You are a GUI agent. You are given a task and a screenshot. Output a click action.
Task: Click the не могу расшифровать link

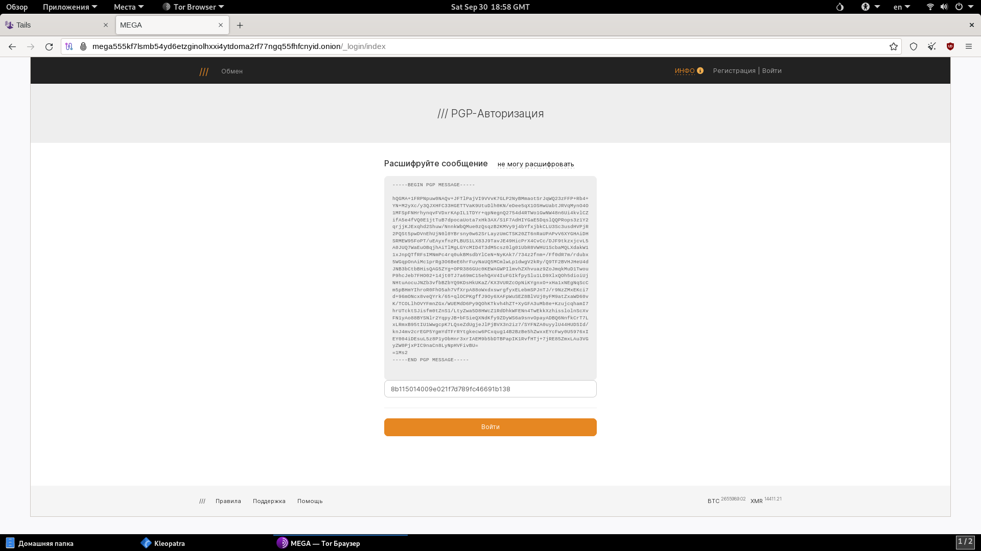pos(535,164)
